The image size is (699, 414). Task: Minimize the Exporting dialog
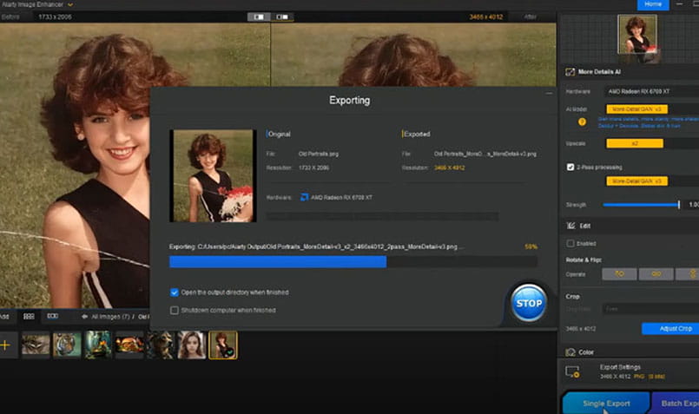click(549, 92)
